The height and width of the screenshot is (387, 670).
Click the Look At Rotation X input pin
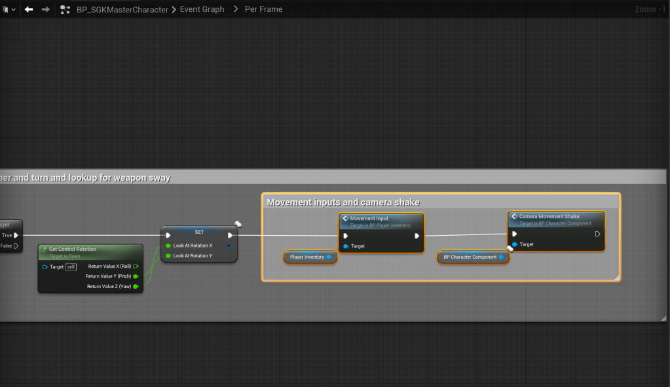click(168, 246)
